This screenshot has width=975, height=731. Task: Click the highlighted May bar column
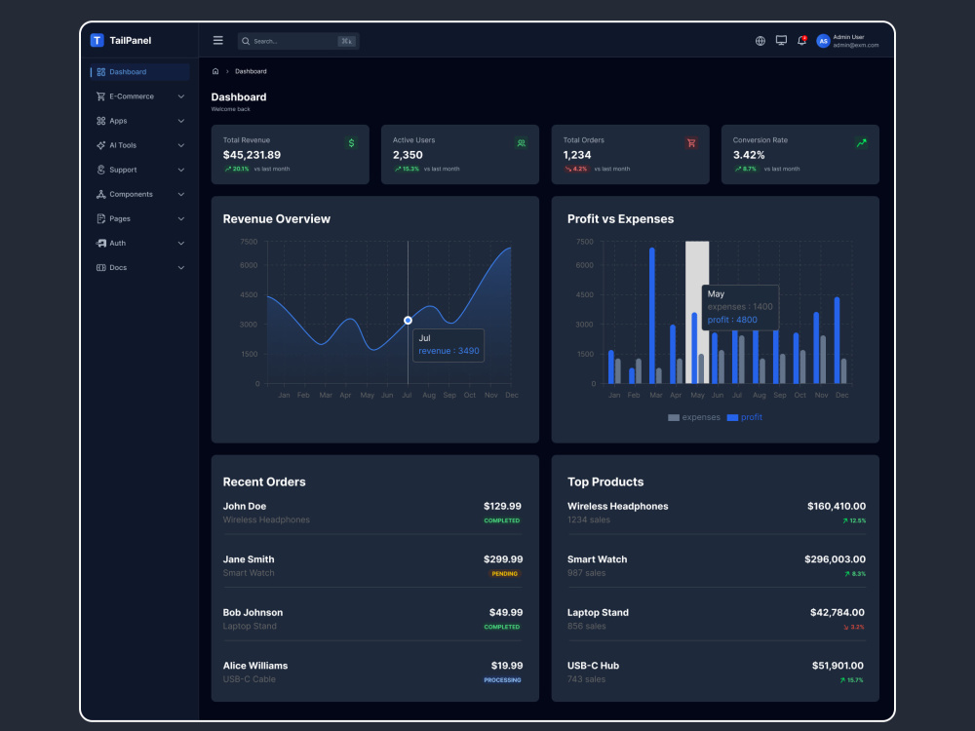point(697,312)
